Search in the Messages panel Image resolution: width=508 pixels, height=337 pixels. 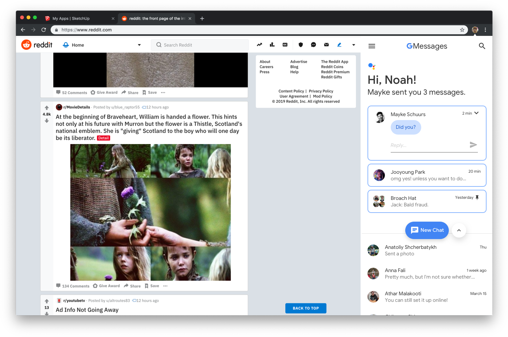[482, 46]
